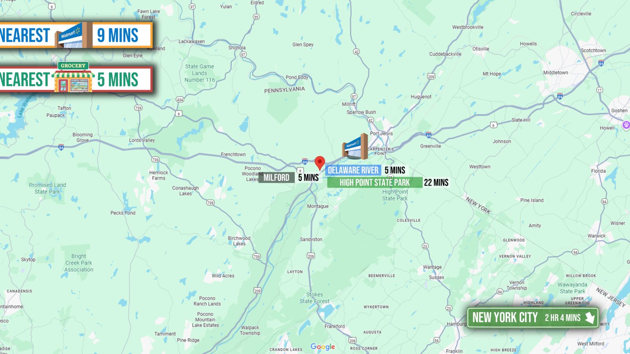Viewport: 630px width, 354px height.
Task: Click the 9 MINS Walmart time panel
Action: coord(122,35)
